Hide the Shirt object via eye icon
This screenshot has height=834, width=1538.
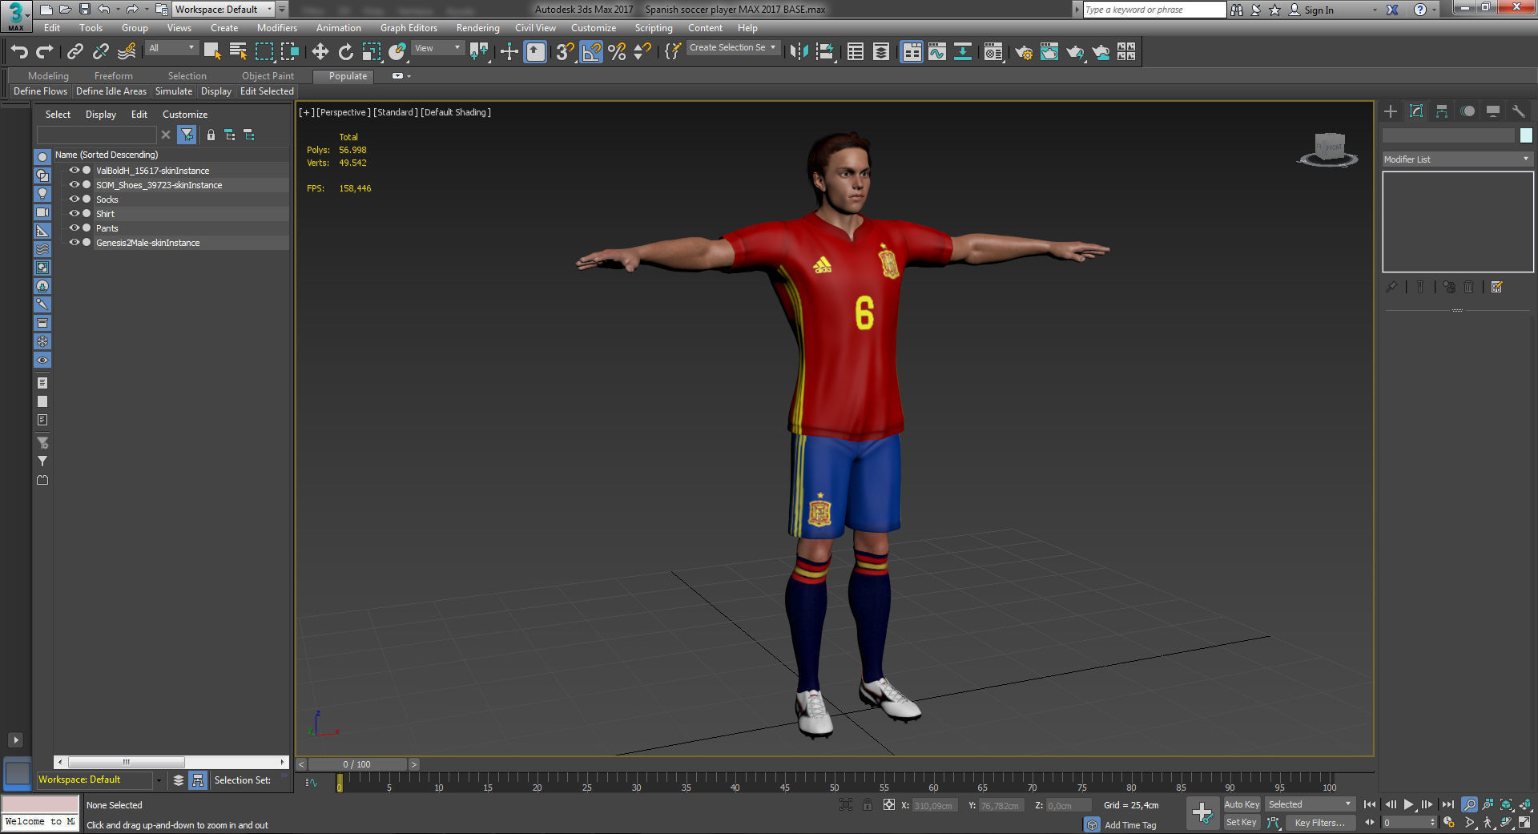[x=74, y=214]
